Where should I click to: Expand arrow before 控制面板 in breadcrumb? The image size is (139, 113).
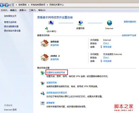(16, 5)
